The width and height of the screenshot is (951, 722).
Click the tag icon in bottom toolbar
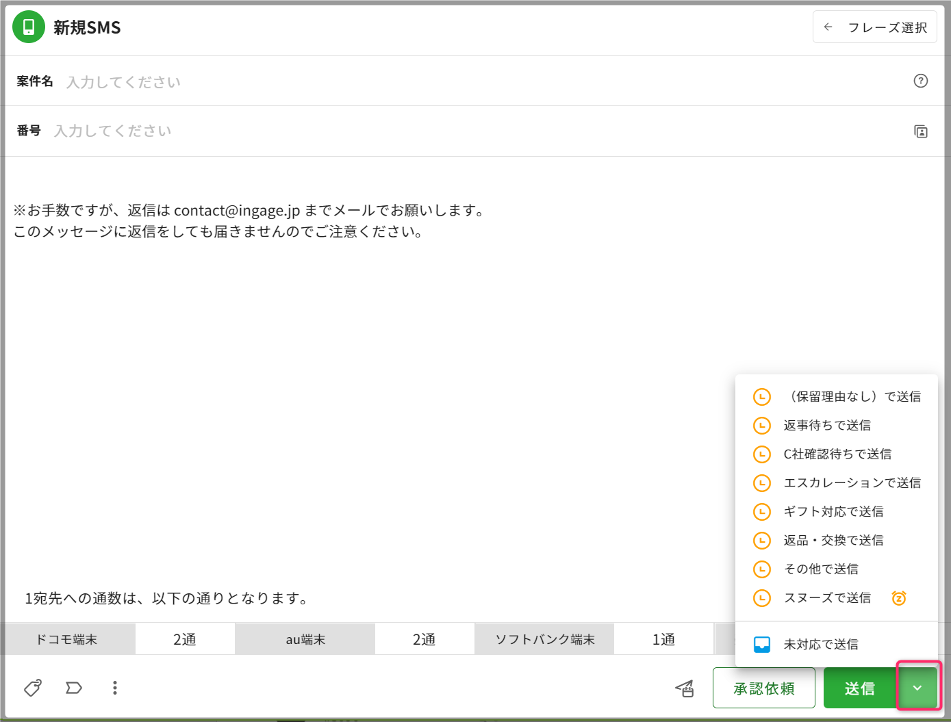click(x=33, y=687)
